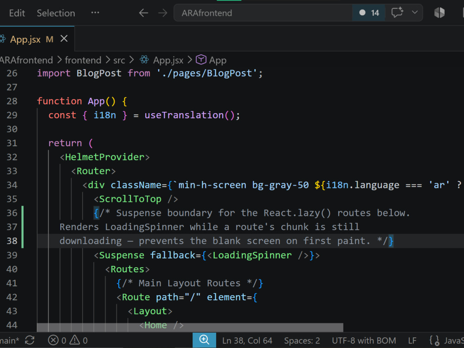
Task: Select App.jsx in the breadcrumb
Action: tap(168, 60)
